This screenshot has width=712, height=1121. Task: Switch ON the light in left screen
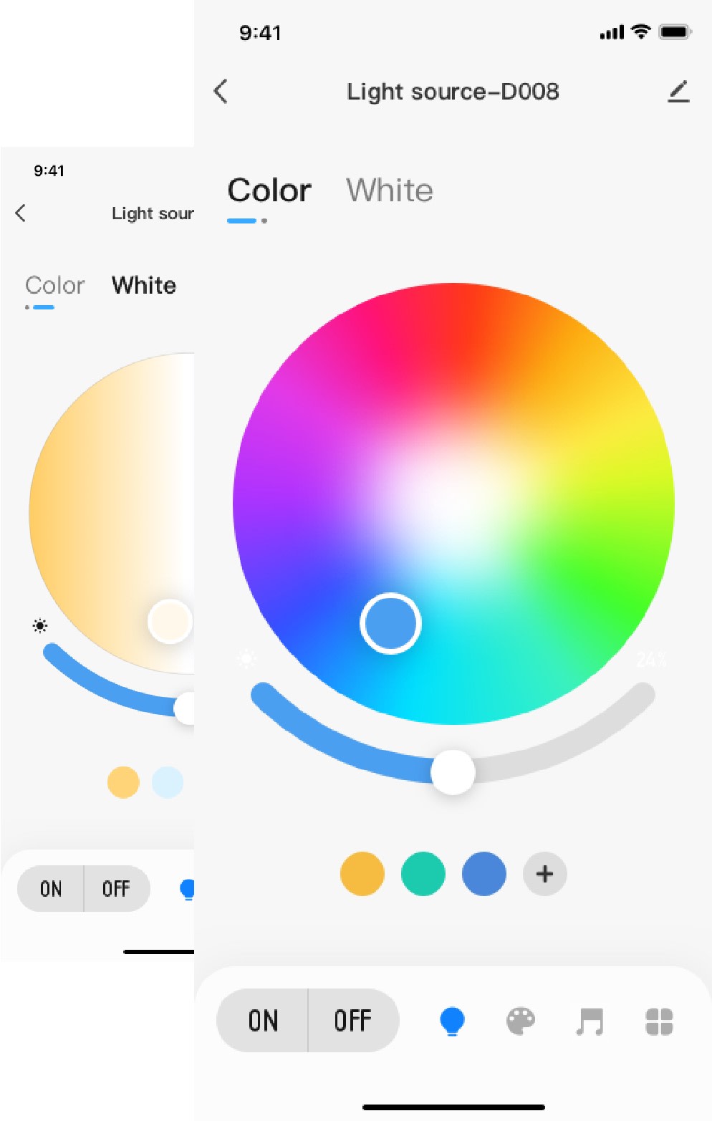point(51,889)
